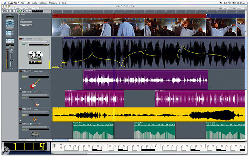249x156 pixels.
Task: Click the first video thumbnail frame
Action: [67, 27]
